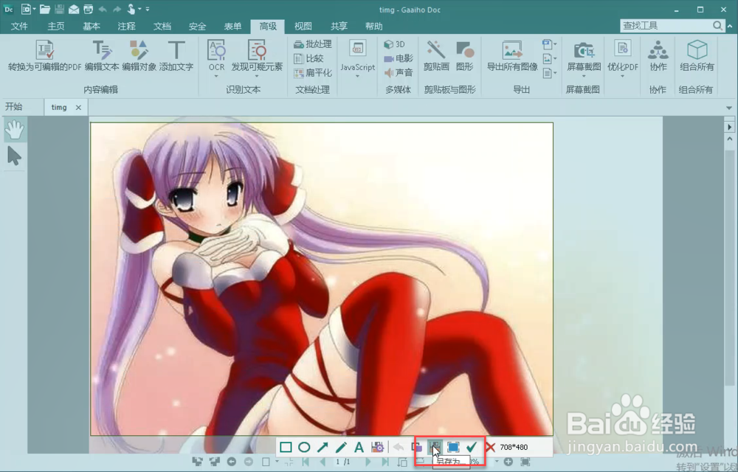The width and height of the screenshot is (738, 472).
Task: Switch to the 主页 ribbon tab
Action: point(56,27)
